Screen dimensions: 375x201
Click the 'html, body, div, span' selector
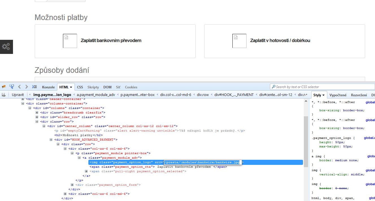[333, 198]
